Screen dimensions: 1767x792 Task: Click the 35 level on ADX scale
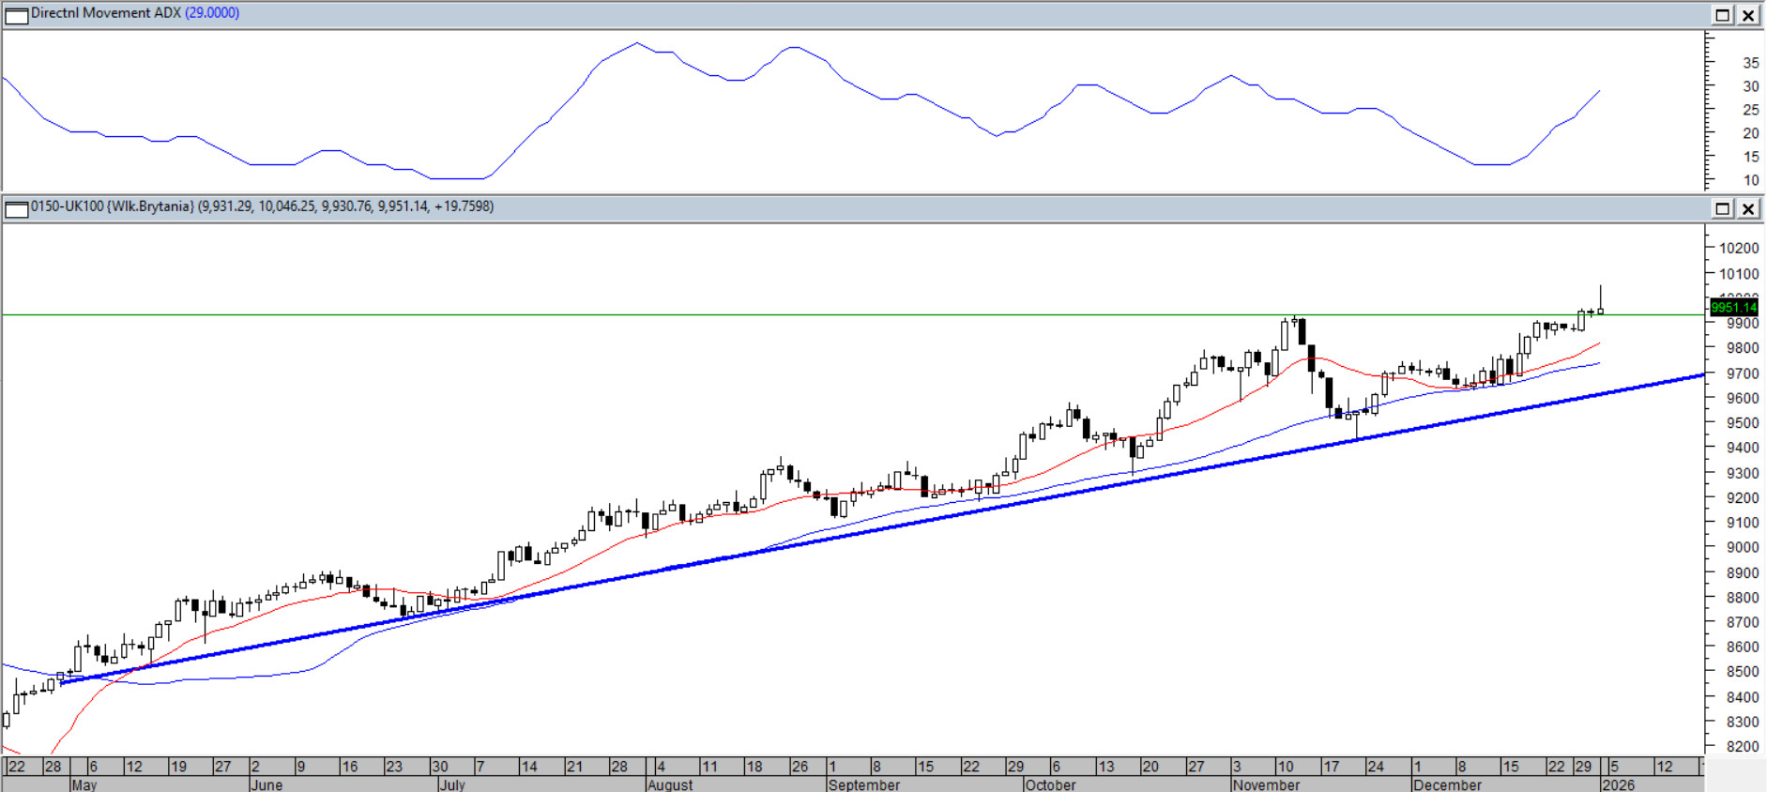point(1750,63)
